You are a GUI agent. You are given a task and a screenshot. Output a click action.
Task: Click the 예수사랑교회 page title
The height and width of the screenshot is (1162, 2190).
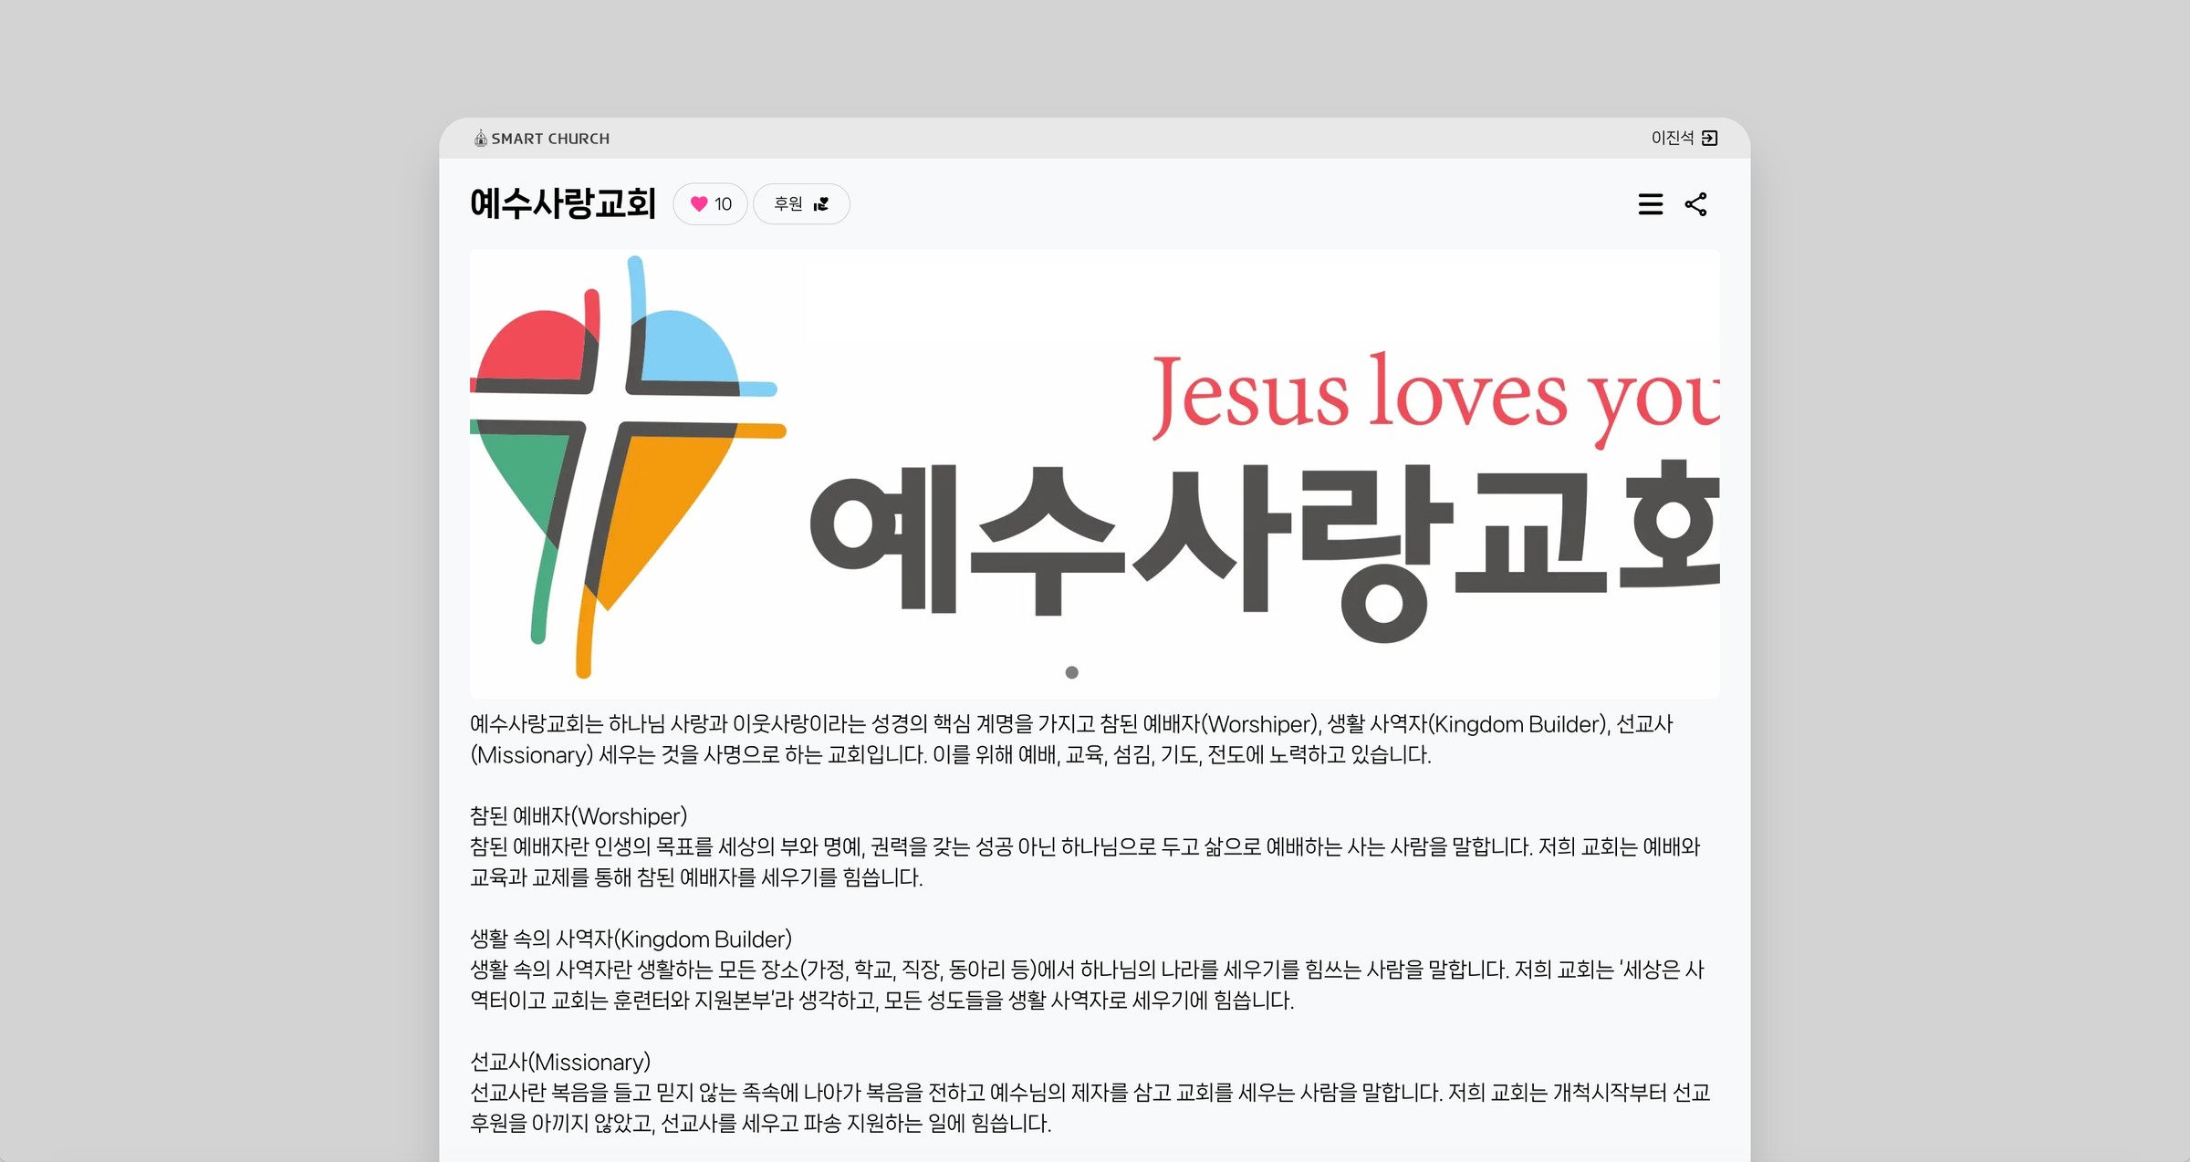(x=563, y=203)
